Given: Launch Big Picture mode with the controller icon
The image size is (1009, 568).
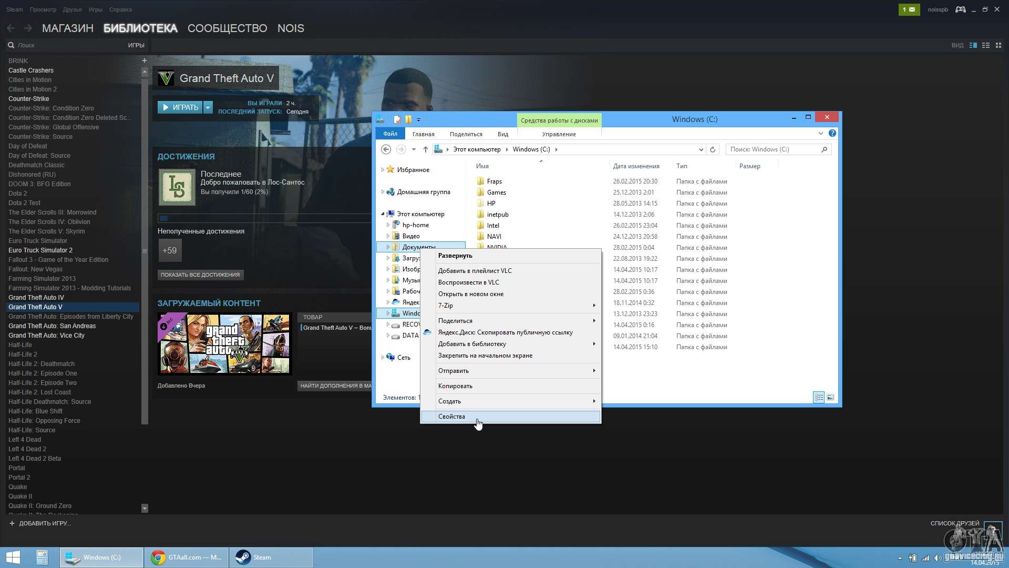Looking at the screenshot, I should point(960,9).
